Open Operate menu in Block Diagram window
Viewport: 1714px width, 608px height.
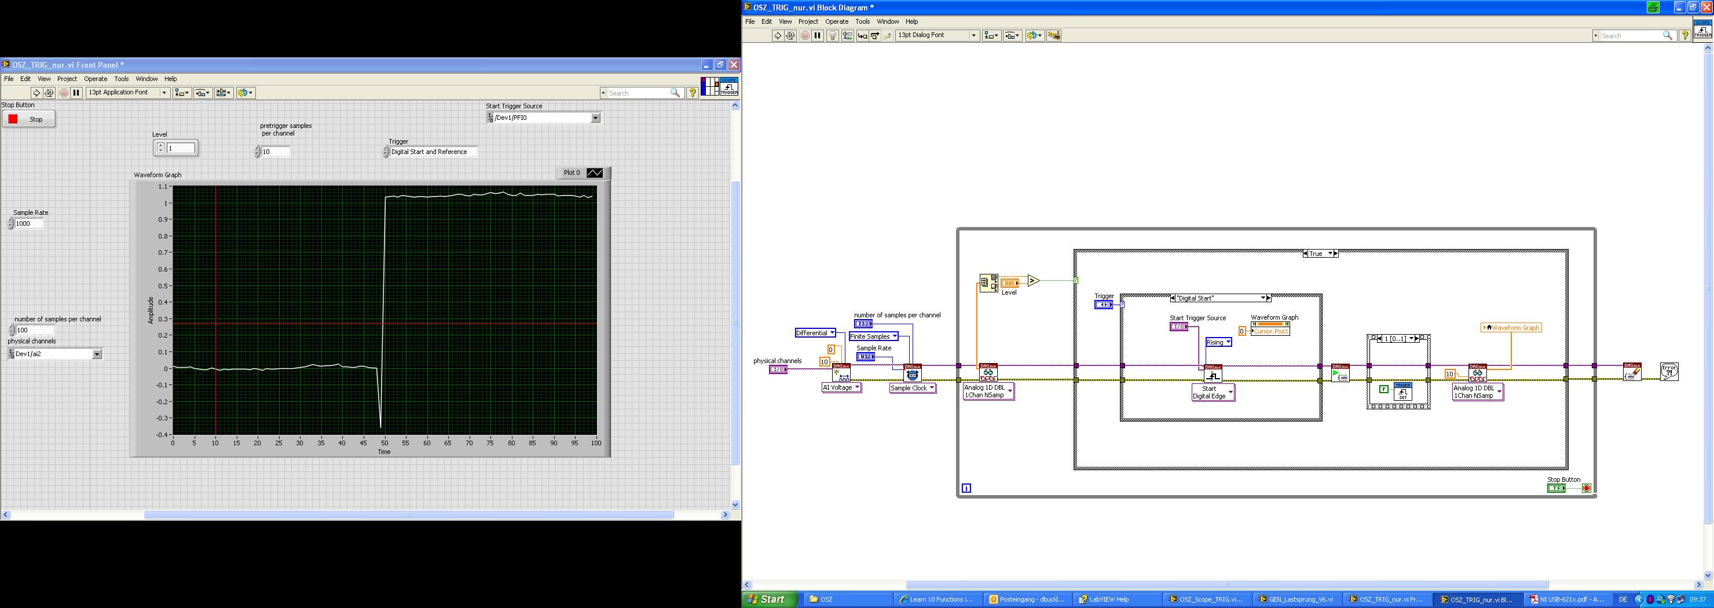click(836, 22)
